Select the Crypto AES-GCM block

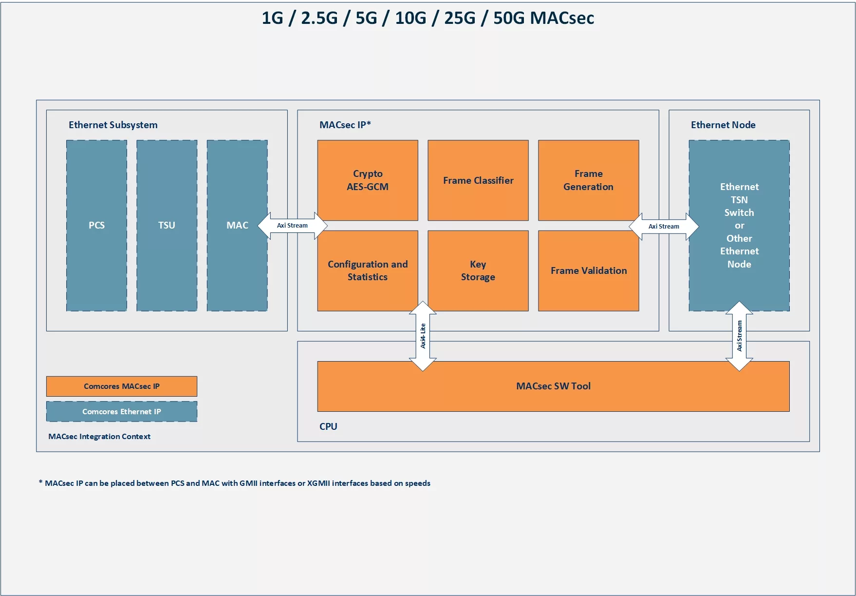368,180
